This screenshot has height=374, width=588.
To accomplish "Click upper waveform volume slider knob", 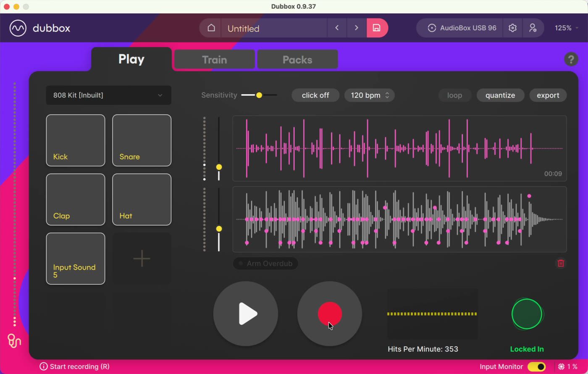I will [219, 167].
